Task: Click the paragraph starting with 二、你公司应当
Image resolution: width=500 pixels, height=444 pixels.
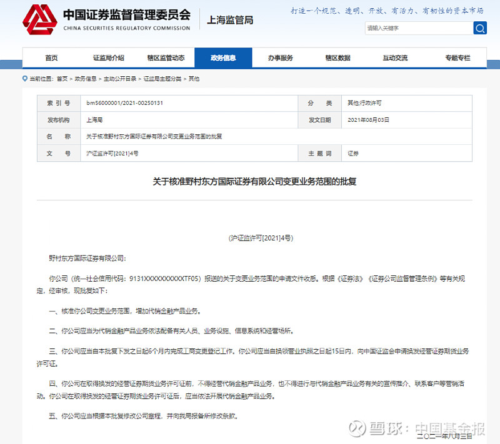Action: (171, 331)
